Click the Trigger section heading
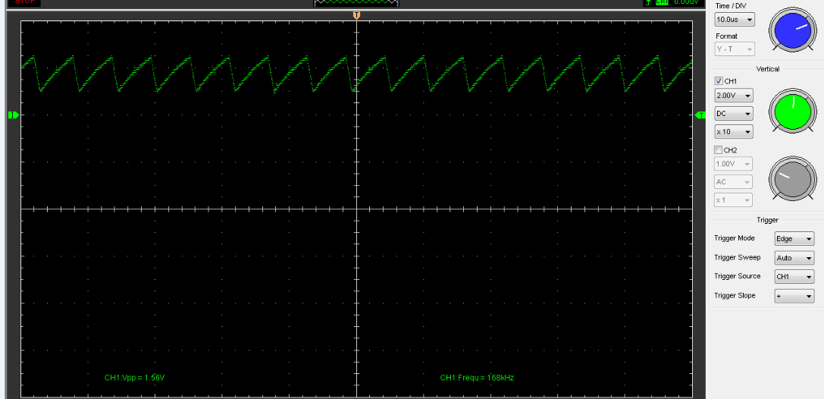Screen dimensions: 824x399 point(767,220)
